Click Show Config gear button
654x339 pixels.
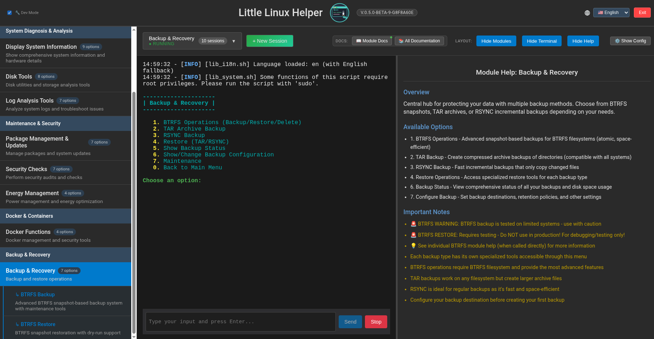[630, 41]
